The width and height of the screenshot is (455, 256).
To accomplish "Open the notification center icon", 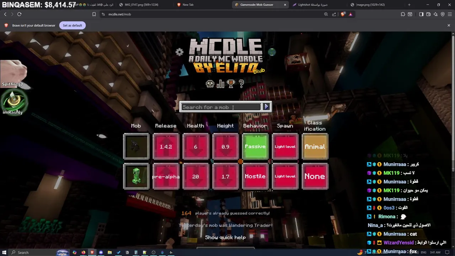I will pos(447,252).
